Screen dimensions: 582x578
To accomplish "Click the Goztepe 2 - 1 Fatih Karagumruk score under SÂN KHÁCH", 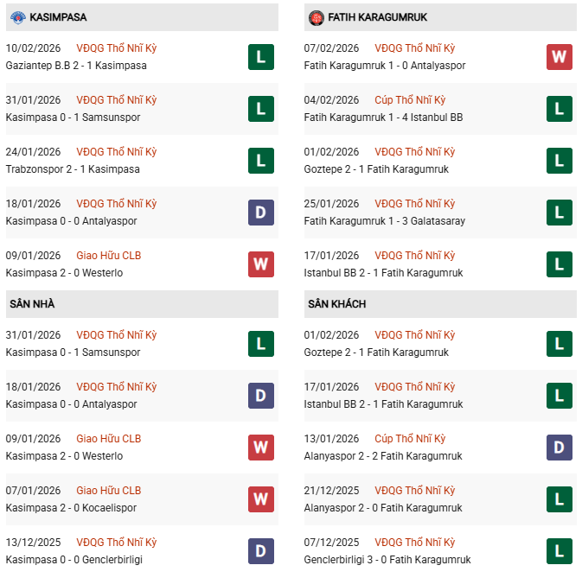I will 376,353.
